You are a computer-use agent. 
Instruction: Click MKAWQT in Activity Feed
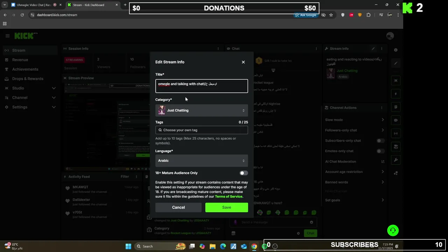[x=80, y=187]
